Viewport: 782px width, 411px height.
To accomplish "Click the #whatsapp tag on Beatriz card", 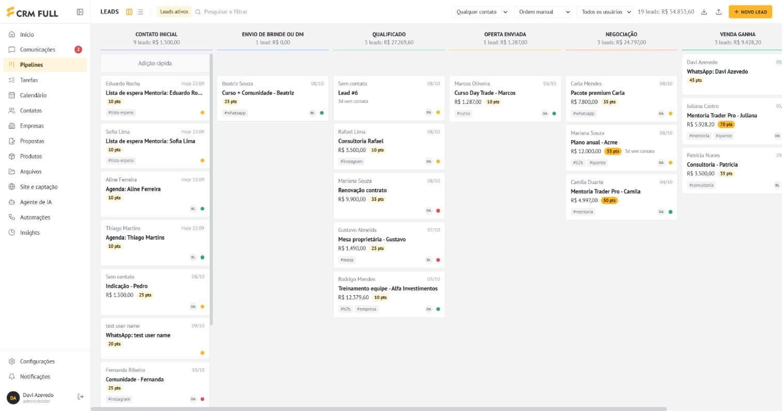I will click(x=235, y=113).
